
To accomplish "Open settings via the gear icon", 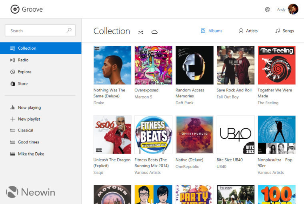I will pos(267,9).
